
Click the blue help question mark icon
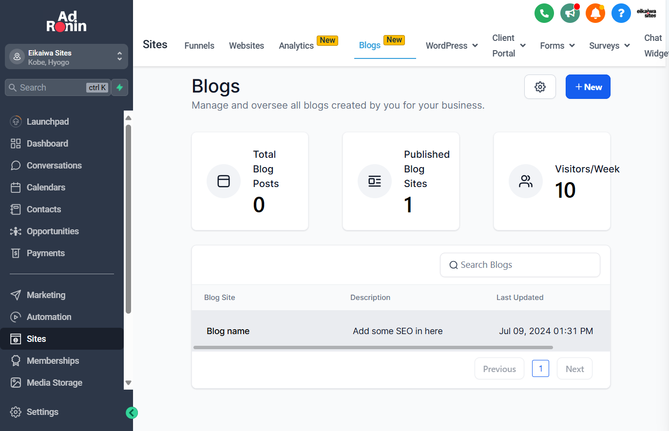coord(621,13)
